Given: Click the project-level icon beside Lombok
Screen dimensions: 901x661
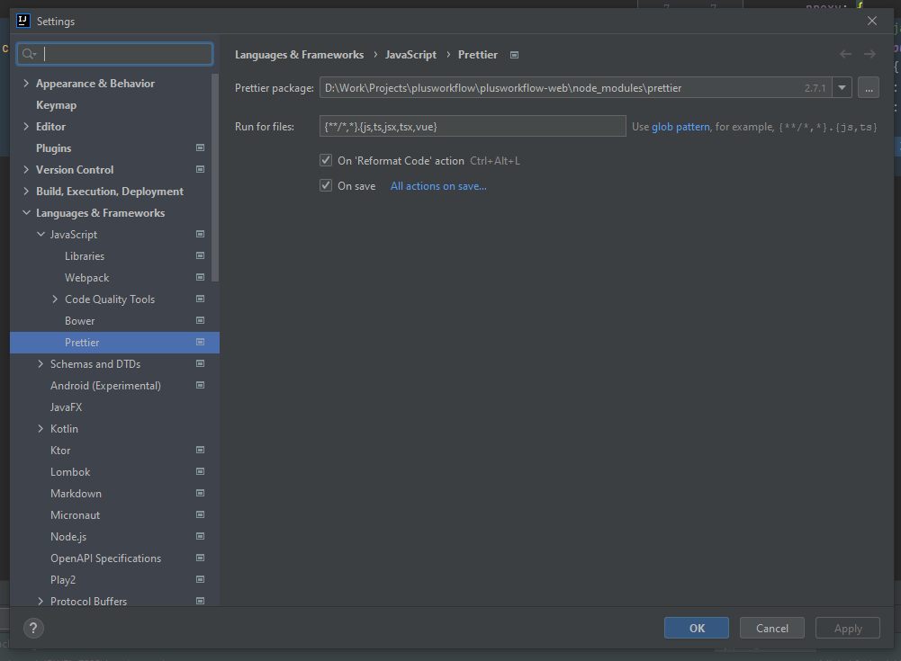Looking at the screenshot, I should tap(200, 471).
